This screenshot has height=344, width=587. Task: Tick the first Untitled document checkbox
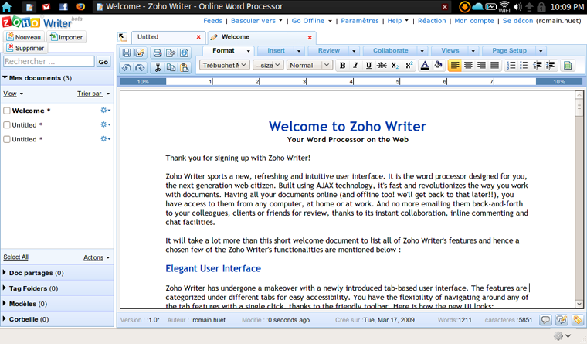click(x=7, y=124)
